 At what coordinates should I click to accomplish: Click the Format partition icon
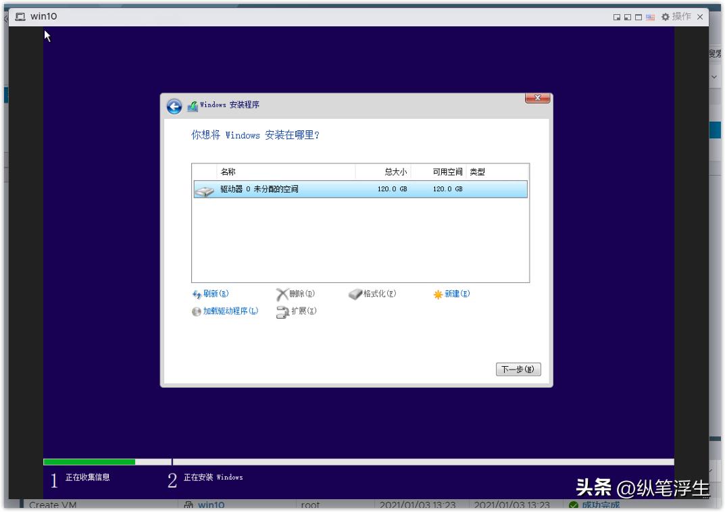coord(355,293)
